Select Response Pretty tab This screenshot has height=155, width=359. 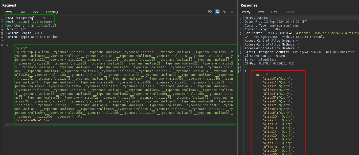[246, 12]
